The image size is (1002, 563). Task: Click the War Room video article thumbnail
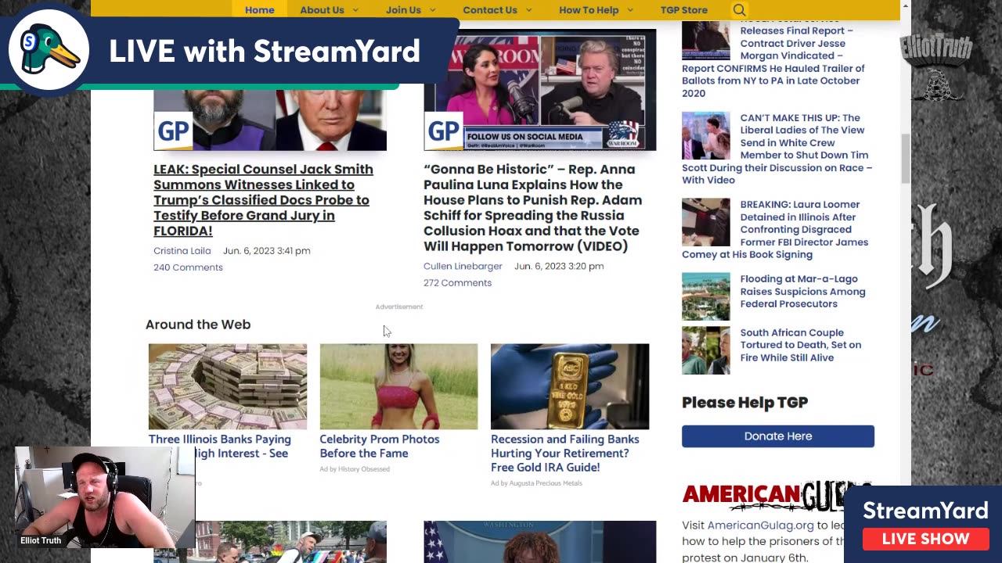tap(540, 90)
